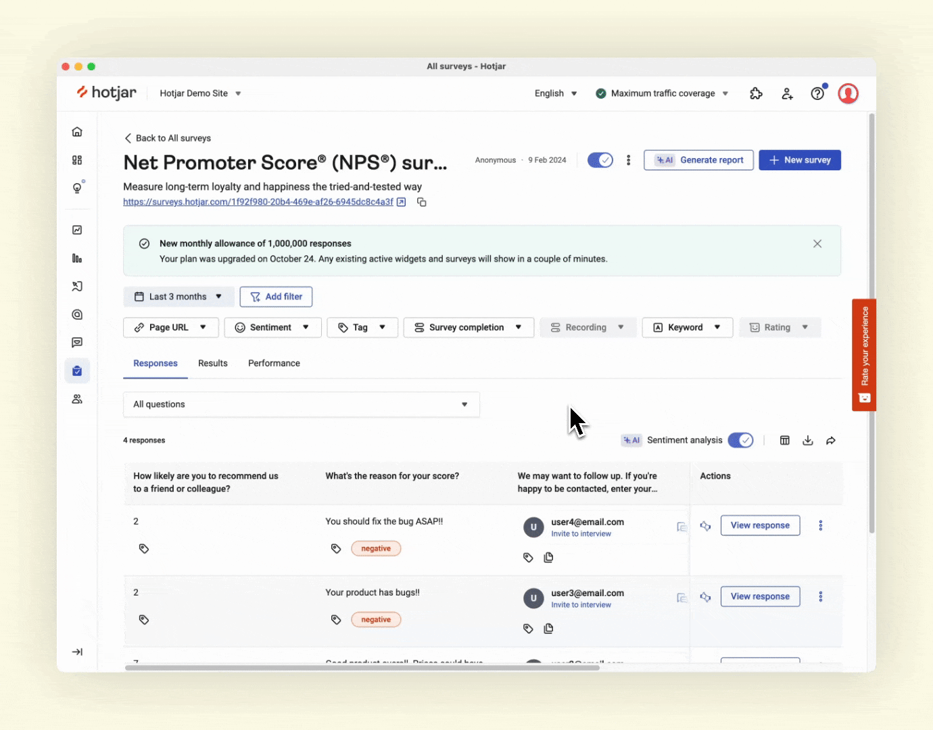Click the Generate report button
The width and height of the screenshot is (933, 730).
(x=698, y=160)
